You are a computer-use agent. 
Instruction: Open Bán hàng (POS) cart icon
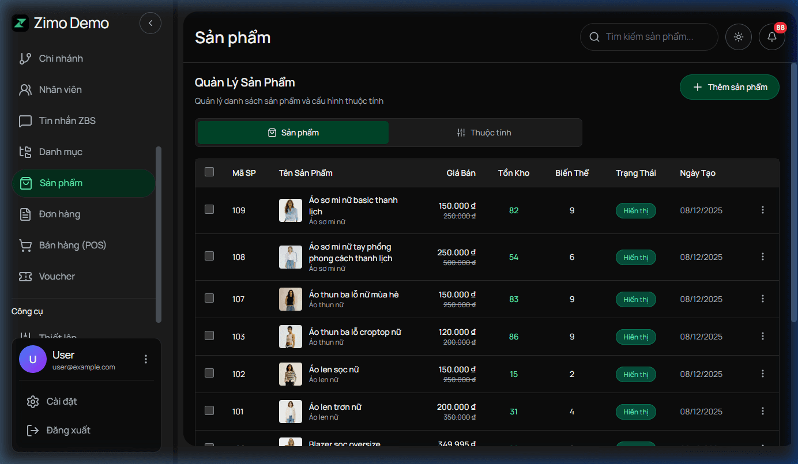point(25,246)
